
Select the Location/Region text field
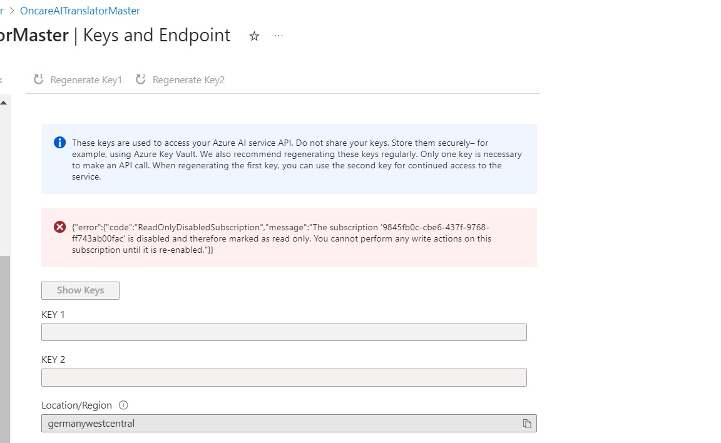[x=275, y=424]
